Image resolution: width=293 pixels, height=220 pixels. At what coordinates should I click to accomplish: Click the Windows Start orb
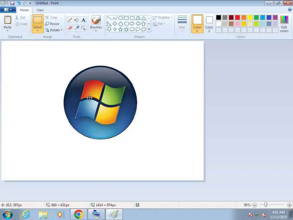(x=8, y=214)
